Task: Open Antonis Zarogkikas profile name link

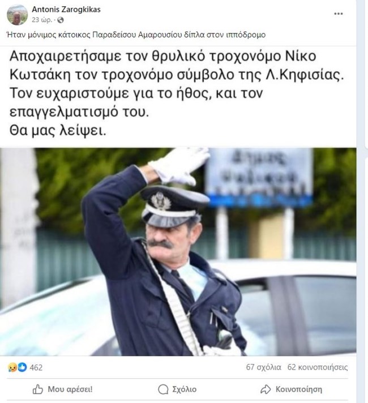Action: [66, 10]
